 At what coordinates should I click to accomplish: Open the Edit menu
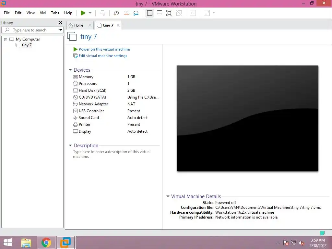18,13
